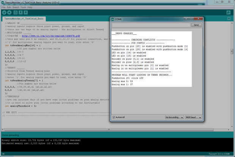Screen dimensions: 235x157
Task: Save the sketch with the Save icon
Action: pos(26,12)
